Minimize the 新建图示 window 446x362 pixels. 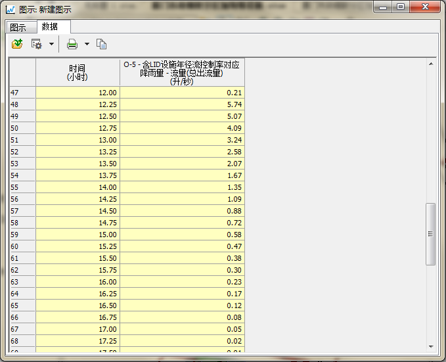383,7
